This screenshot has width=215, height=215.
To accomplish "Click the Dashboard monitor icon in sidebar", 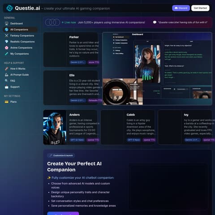I will click(x=6, y=23).
